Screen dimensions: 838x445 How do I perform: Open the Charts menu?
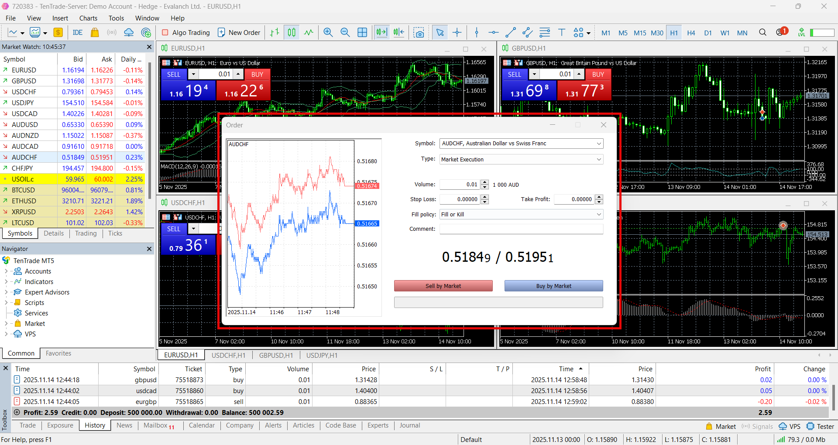(88, 18)
